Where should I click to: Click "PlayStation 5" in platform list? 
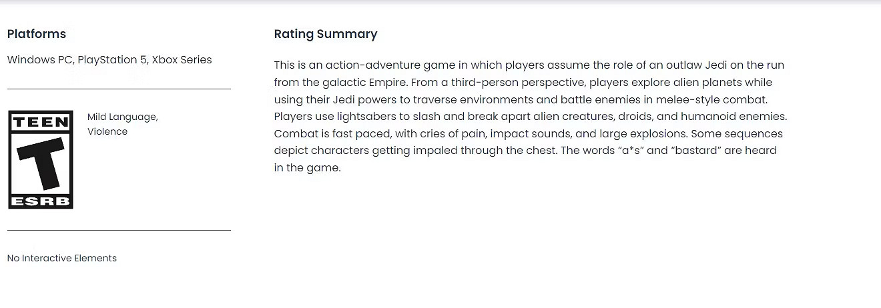[x=111, y=60]
